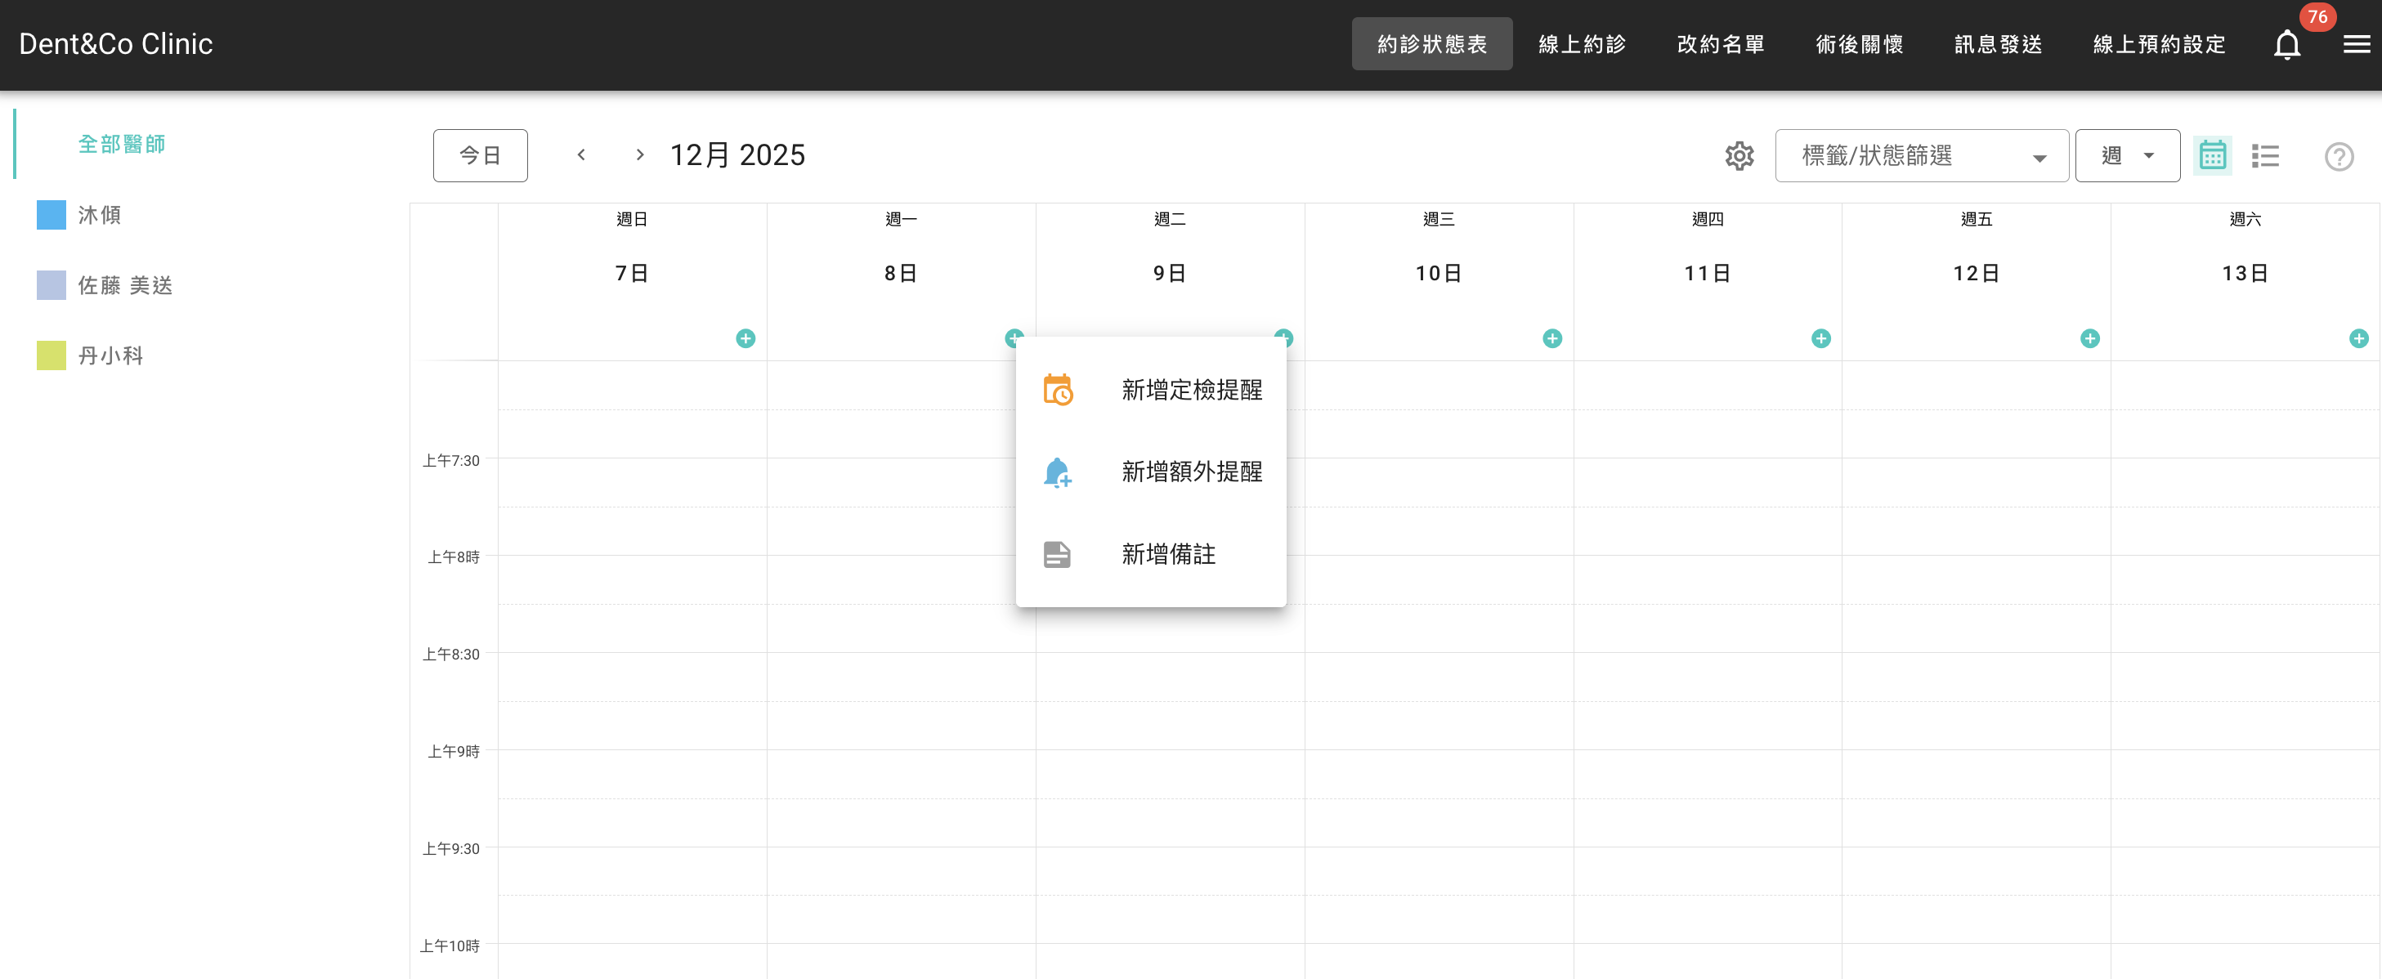
Task: Open the 週 view selector dropdown
Action: point(2128,155)
